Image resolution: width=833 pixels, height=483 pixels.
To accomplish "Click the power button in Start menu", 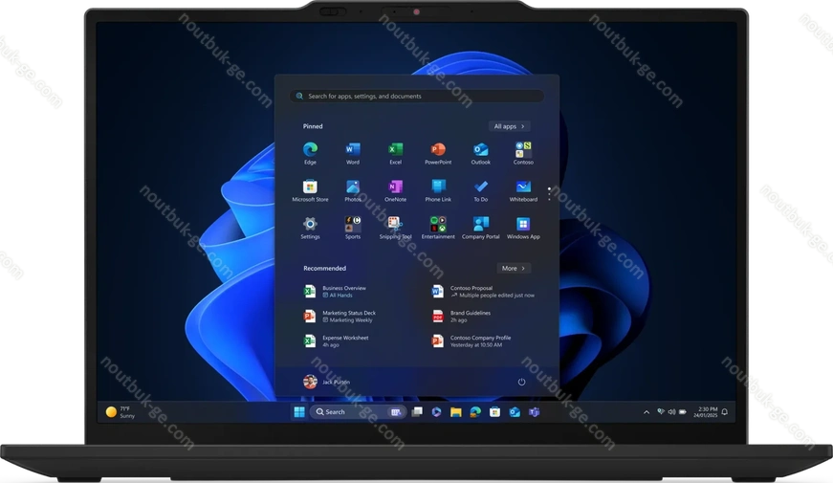I will pyautogui.click(x=521, y=382).
